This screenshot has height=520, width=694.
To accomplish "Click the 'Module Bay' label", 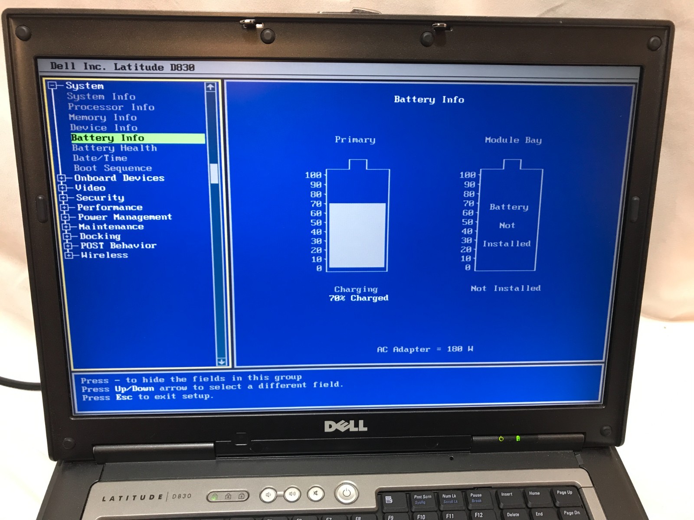I will [514, 140].
